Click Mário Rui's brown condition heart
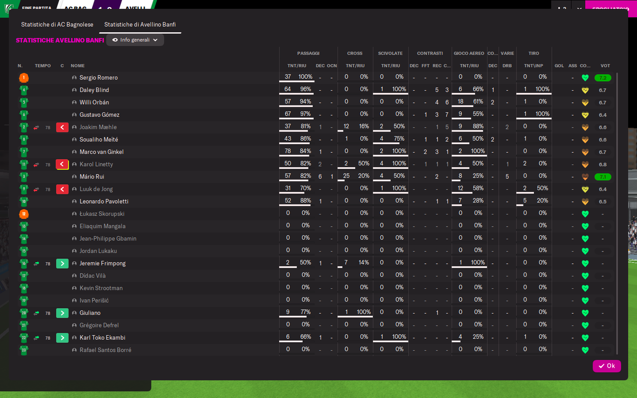The height and width of the screenshot is (398, 637). click(585, 177)
